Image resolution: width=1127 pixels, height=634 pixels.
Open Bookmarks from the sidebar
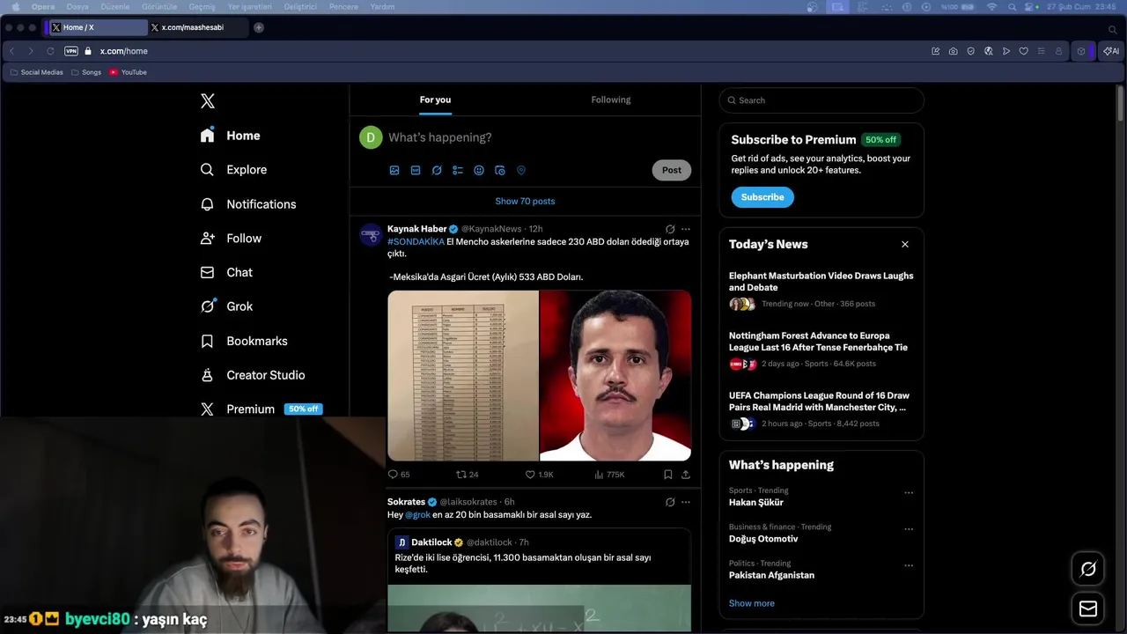(243, 341)
